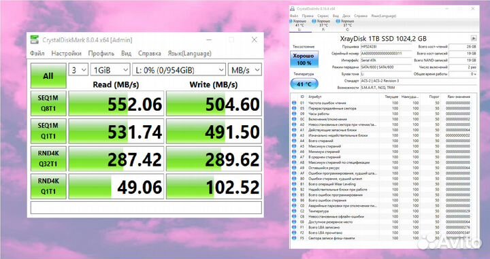Viewport: 490px width, 259px height.
Task: Click the 491.50 write result value
Action: click(232, 132)
